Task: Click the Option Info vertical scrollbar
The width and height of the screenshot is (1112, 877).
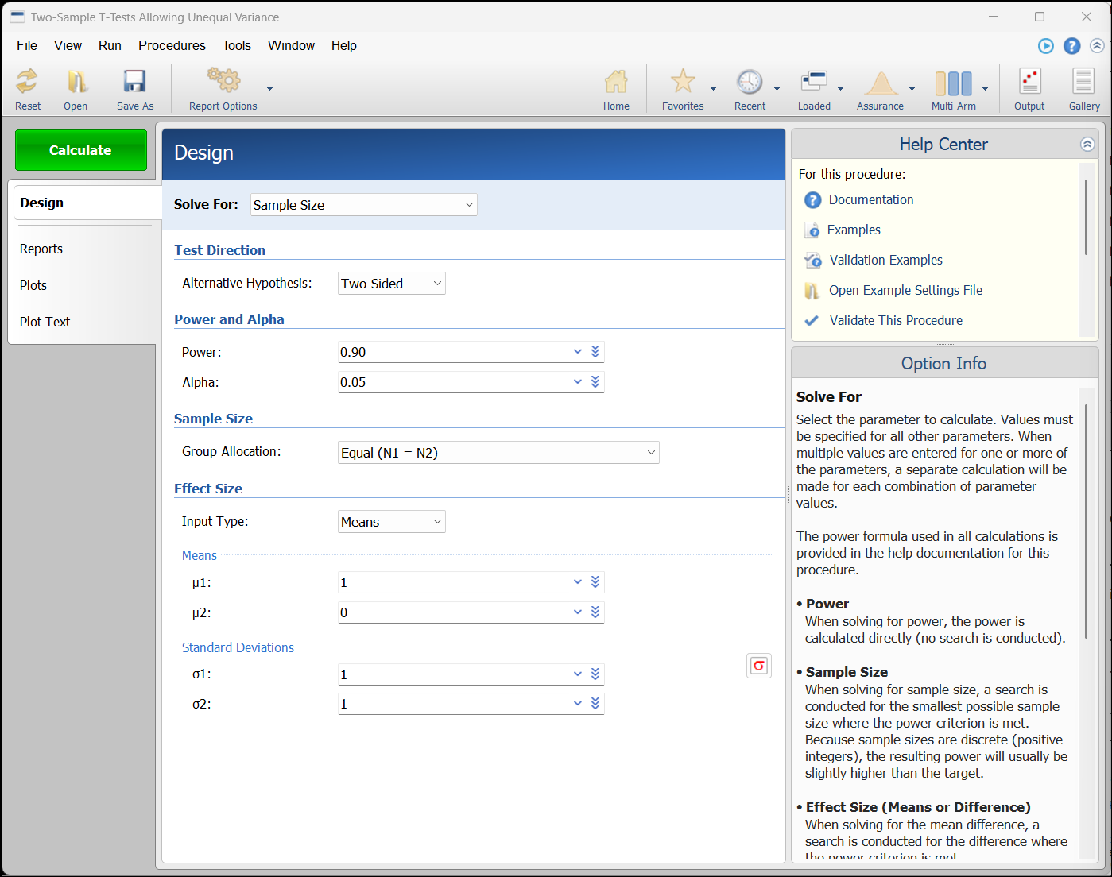Action: [1086, 516]
